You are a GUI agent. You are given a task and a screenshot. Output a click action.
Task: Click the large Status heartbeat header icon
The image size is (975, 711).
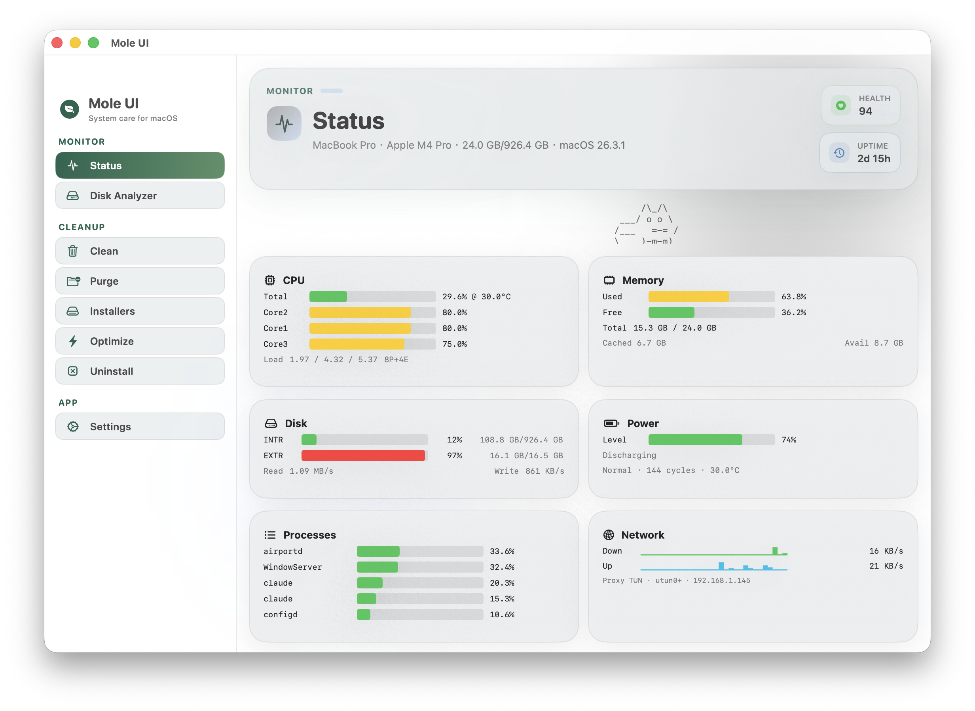coord(284,123)
